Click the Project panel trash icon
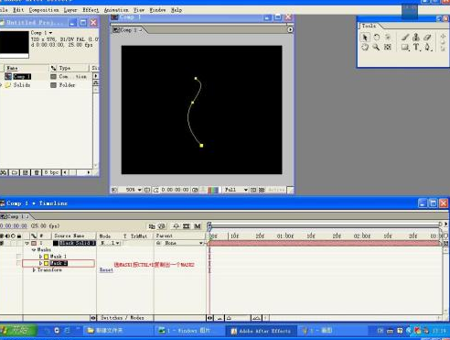The width and height of the screenshot is (450, 340). pyautogui.click(x=37, y=172)
